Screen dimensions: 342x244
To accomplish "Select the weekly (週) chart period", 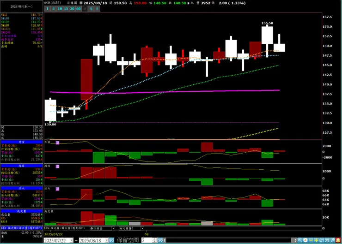I will click(91, 9).
